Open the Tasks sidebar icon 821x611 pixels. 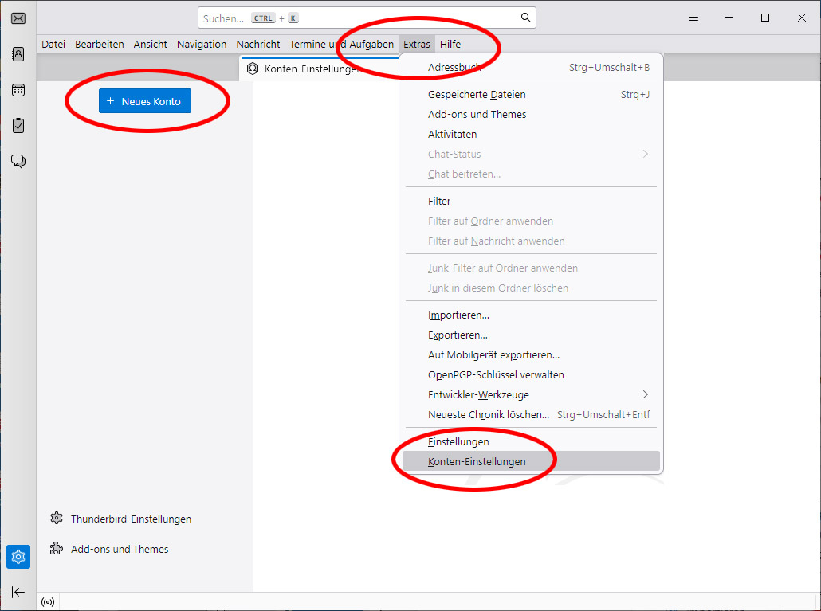[x=18, y=126]
